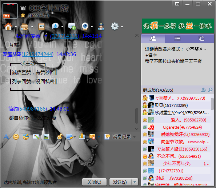
Task: Click the green book donation ad banner
Action: click(x=178, y=26)
